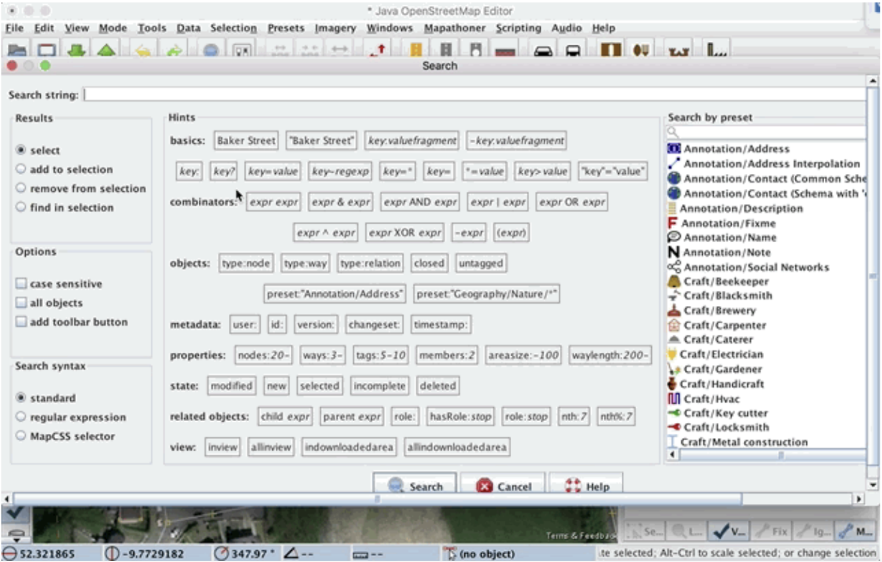Click the longitude status bar icon

point(112,553)
